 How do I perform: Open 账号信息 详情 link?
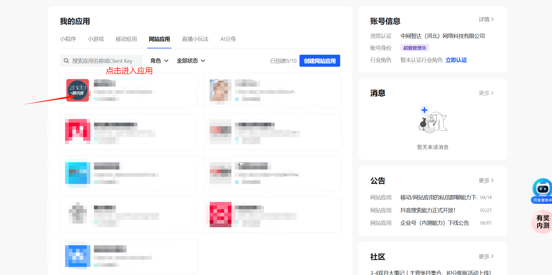[x=486, y=20]
